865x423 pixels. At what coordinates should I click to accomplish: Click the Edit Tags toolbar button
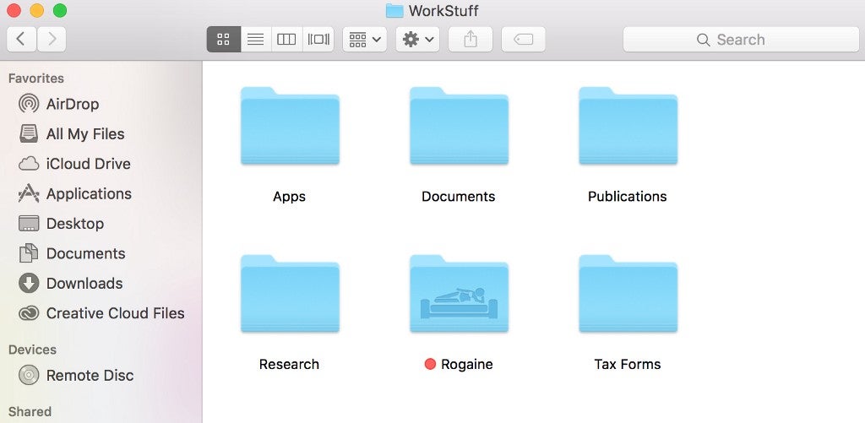coord(523,39)
